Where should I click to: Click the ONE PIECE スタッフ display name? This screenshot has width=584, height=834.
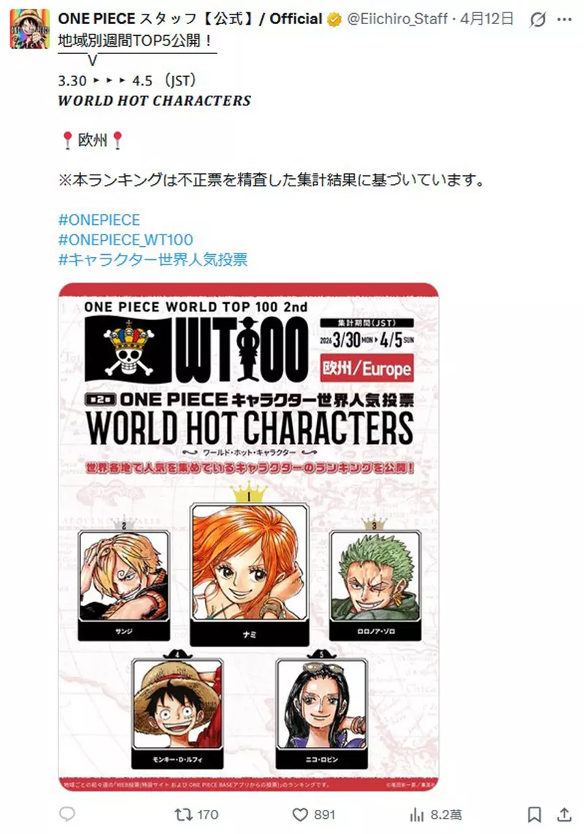click(x=190, y=19)
